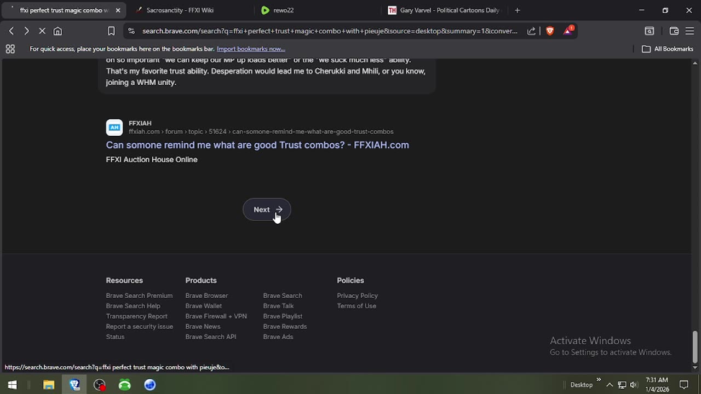Click the Next results page button

pyautogui.click(x=267, y=210)
